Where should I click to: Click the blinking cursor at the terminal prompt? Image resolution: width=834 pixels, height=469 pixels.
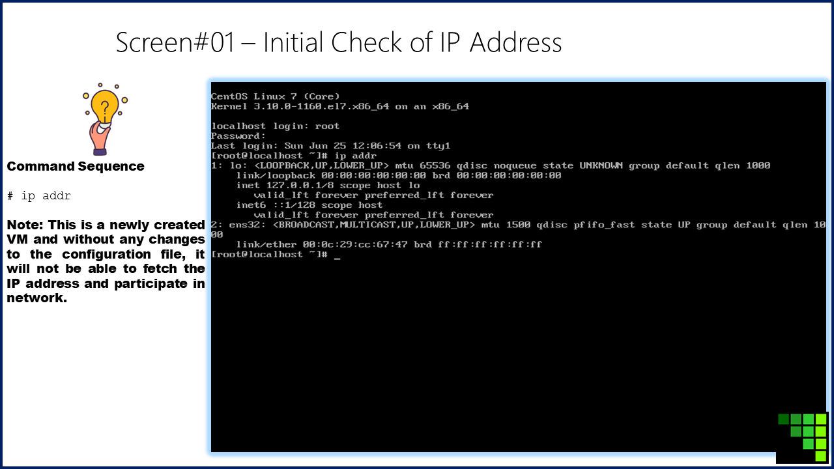[337, 257]
